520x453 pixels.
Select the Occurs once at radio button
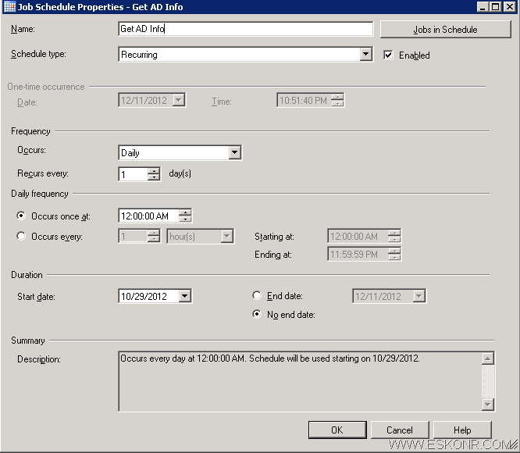point(21,216)
